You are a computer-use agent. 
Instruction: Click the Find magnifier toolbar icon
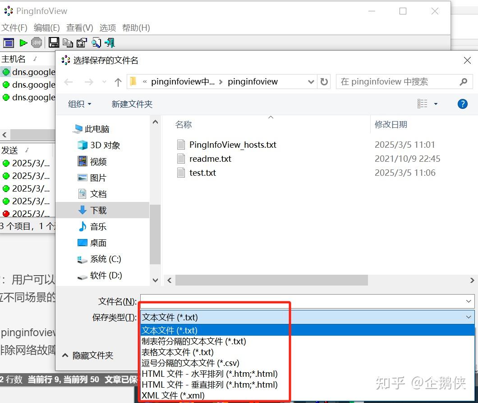click(96, 43)
